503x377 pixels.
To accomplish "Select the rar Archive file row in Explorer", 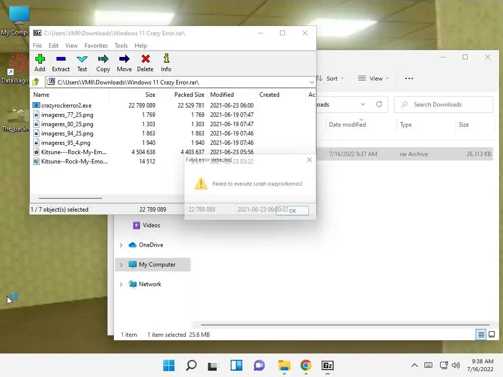I will coord(405,154).
